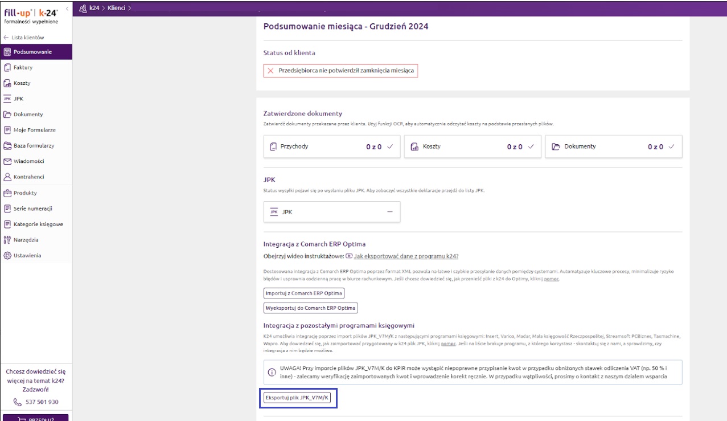Click the Wiadomości envelope icon
This screenshot has width=727, height=421.
(7, 161)
